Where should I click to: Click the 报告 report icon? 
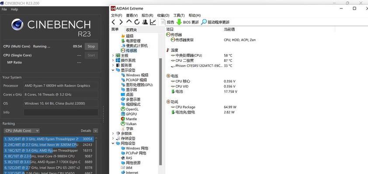(167, 22)
